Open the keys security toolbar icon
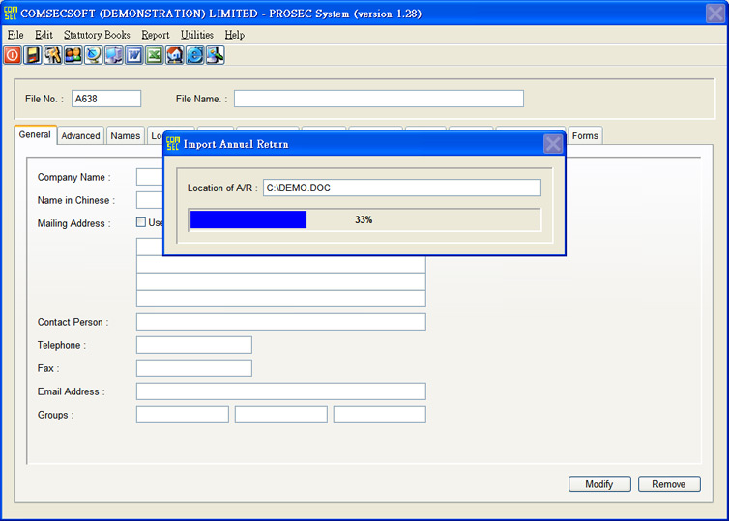 (x=53, y=56)
